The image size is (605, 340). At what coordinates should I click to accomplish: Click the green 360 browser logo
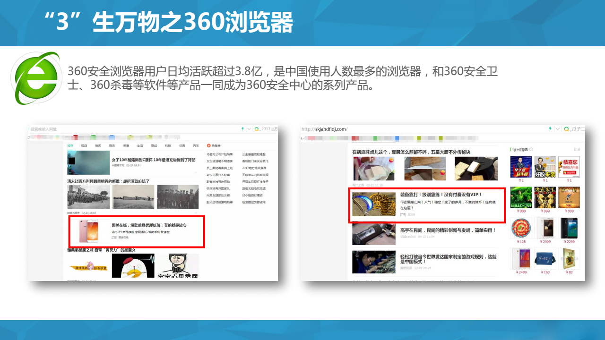35,77
